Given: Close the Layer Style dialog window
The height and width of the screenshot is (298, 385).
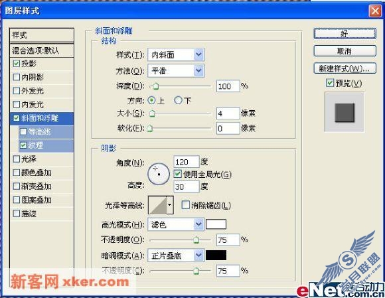Looking at the screenshot, I should (375, 11).
